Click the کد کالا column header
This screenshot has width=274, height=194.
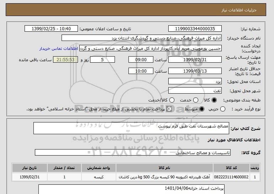click(231, 168)
